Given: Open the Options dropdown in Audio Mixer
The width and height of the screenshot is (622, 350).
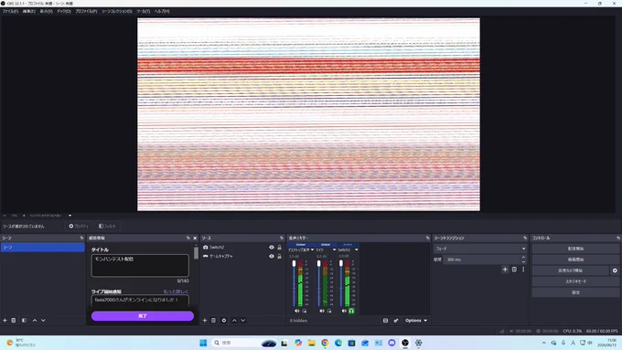Looking at the screenshot, I should (x=416, y=320).
